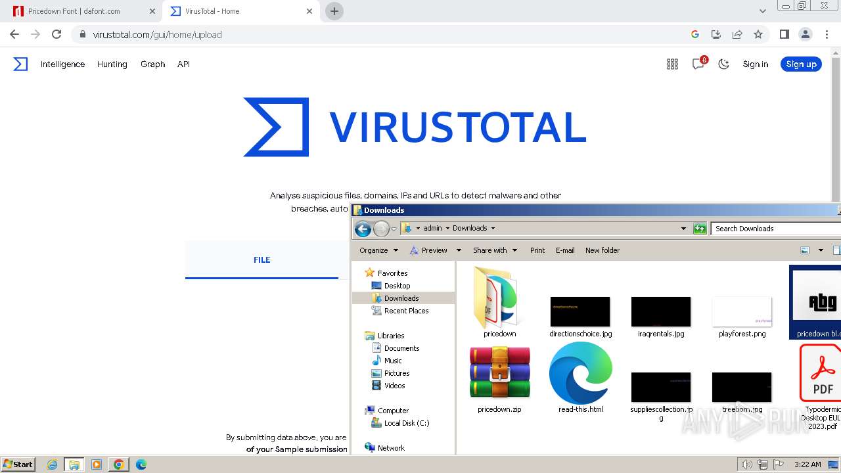Click the Google icon in address bar
Image resolution: width=841 pixels, height=473 pixels.
point(695,34)
